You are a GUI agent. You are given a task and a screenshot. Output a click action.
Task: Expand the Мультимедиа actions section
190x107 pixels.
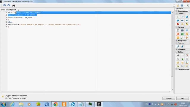pyautogui.click(x=177, y=69)
